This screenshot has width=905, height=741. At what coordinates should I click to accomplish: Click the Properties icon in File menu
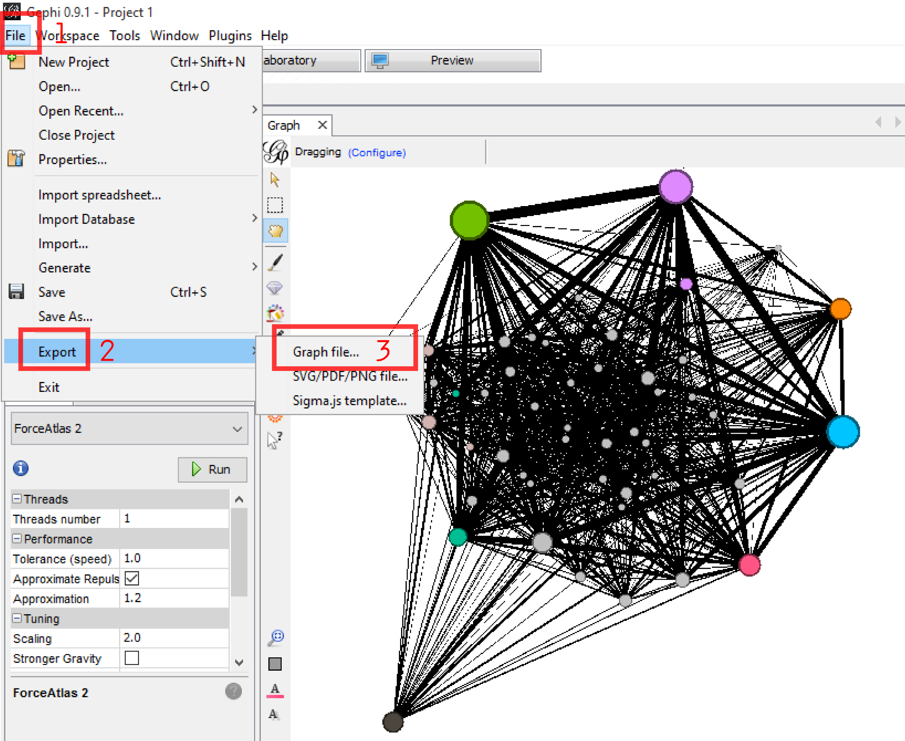click(x=16, y=159)
